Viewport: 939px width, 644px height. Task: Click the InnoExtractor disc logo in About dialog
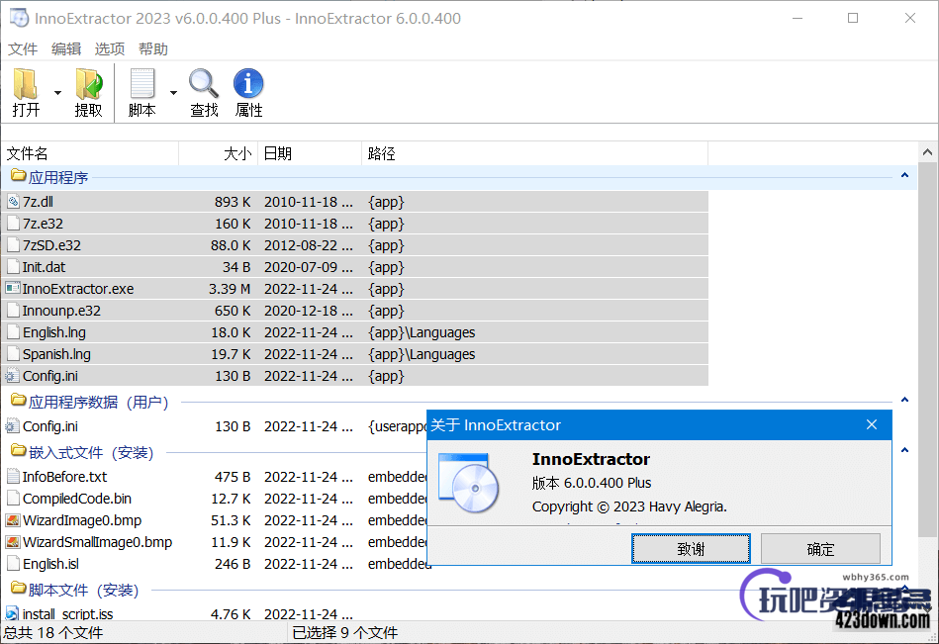(468, 483)
